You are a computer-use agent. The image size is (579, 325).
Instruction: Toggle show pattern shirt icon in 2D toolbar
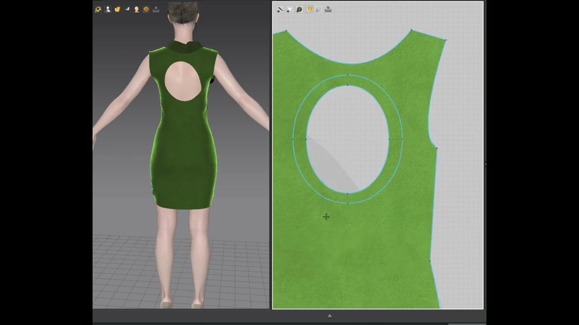(x=289, y=9)
